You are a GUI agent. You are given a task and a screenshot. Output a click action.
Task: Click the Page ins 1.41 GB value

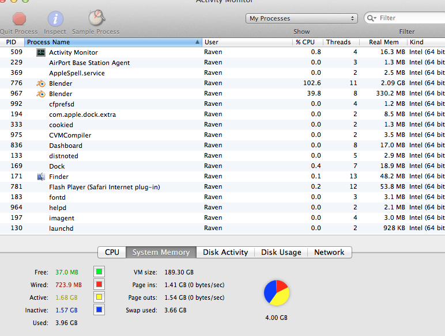(x=194, y=285)
